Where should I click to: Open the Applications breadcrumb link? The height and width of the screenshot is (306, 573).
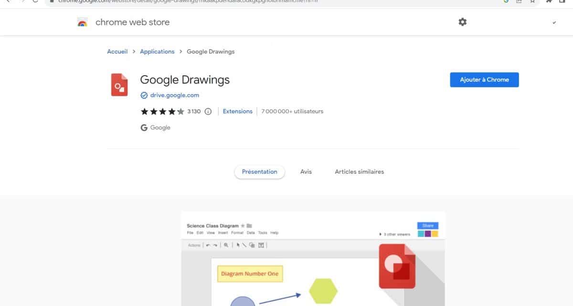[x=157, y=52]
